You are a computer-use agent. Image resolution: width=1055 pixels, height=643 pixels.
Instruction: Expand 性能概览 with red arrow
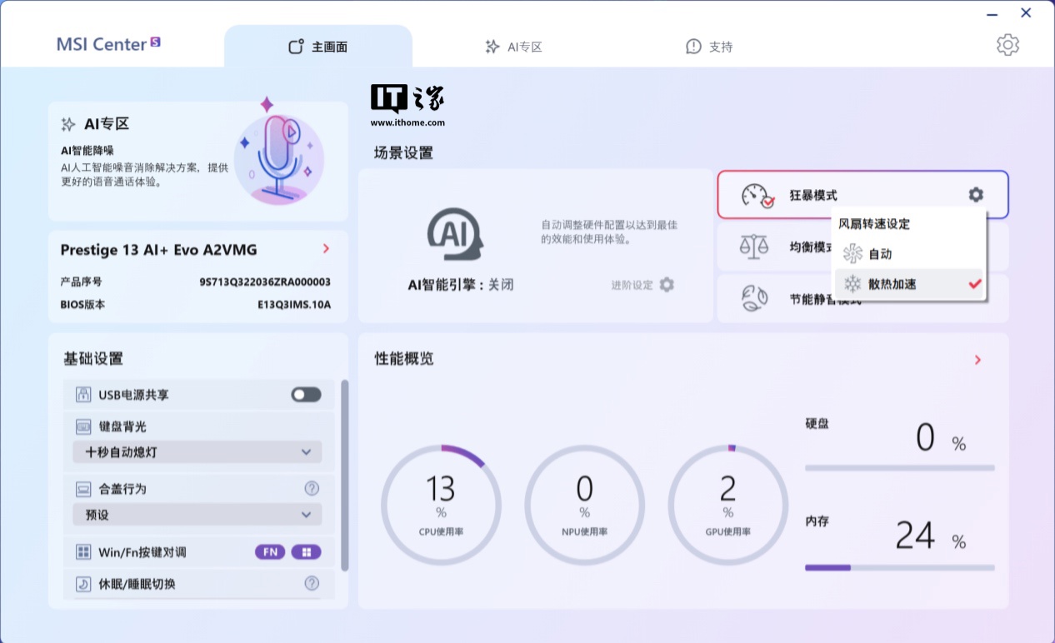977,360
